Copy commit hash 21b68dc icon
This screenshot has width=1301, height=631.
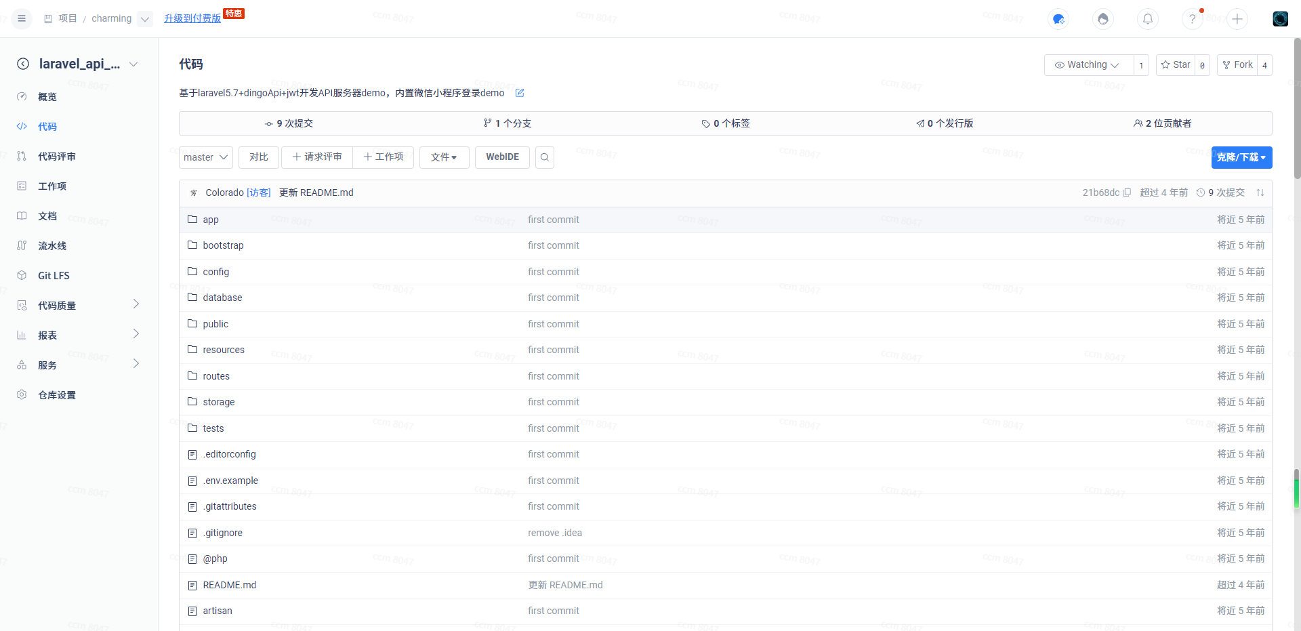[1127, 192]
